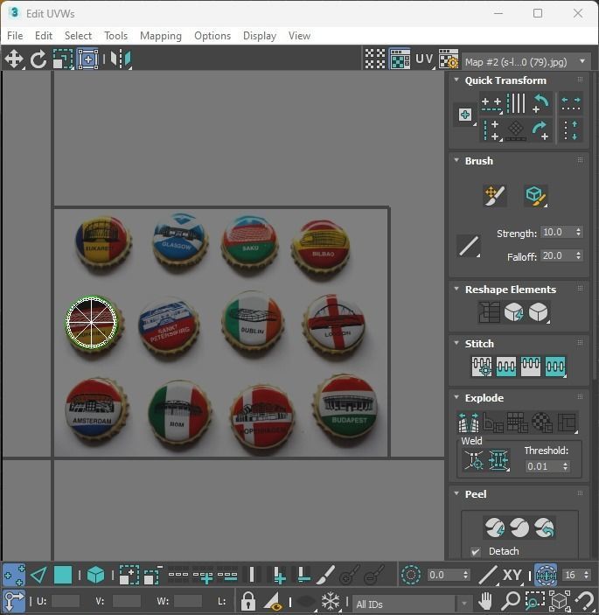Click the Strength value field
Image resolution: width=599 pixels, height=615 pixels.
tap(557, 232)
